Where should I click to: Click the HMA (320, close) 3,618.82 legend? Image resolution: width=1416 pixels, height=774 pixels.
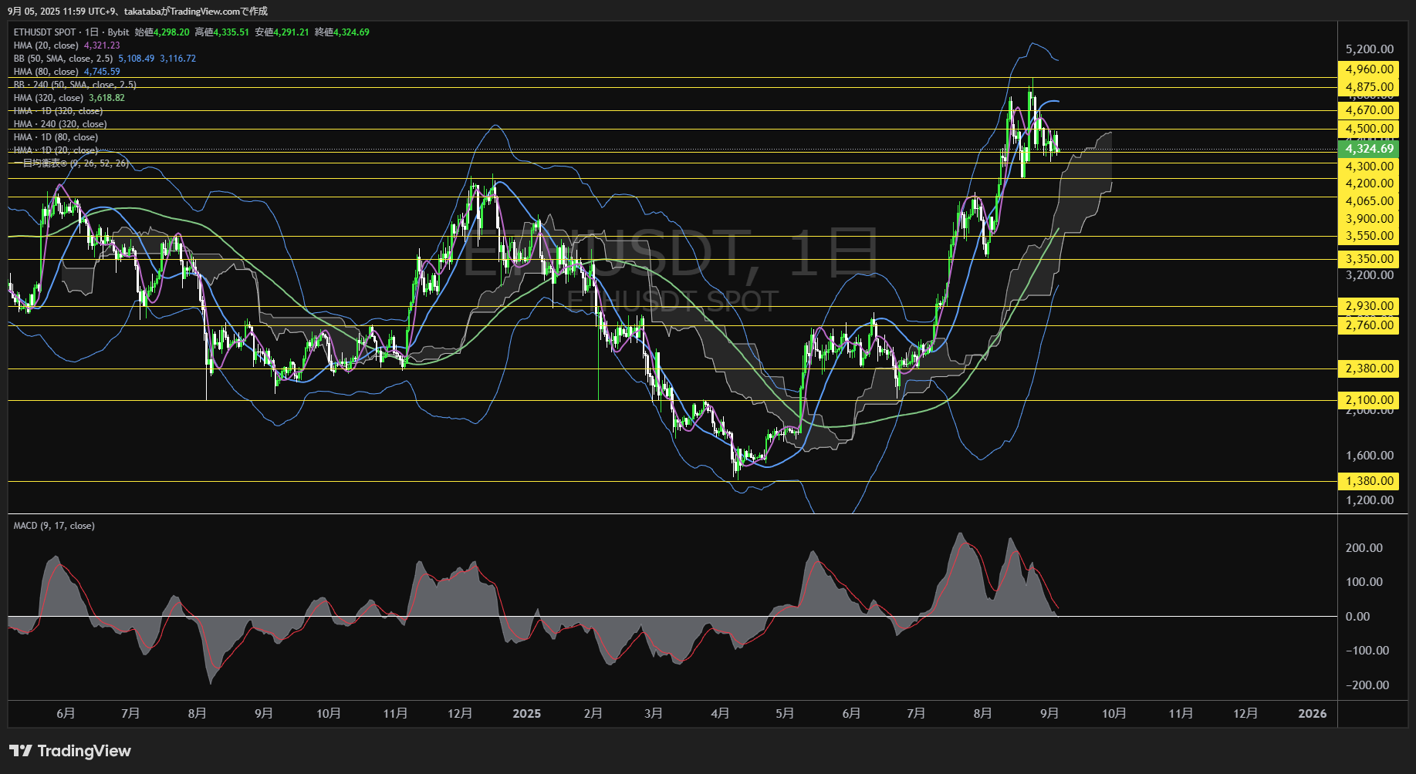[x=69, y=98]
